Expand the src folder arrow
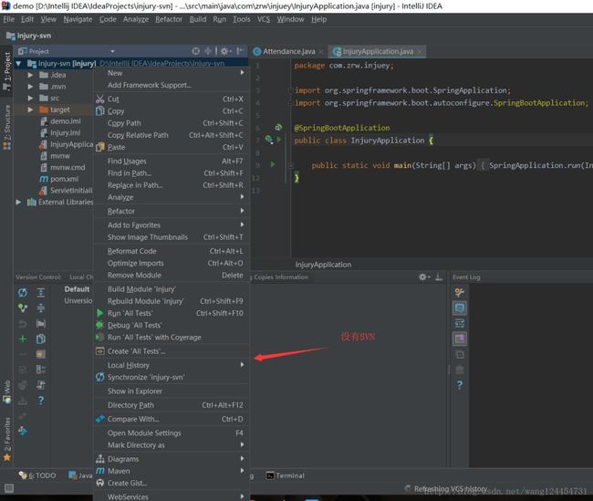Viewport: 593px width, 501px height. (30, 99)
